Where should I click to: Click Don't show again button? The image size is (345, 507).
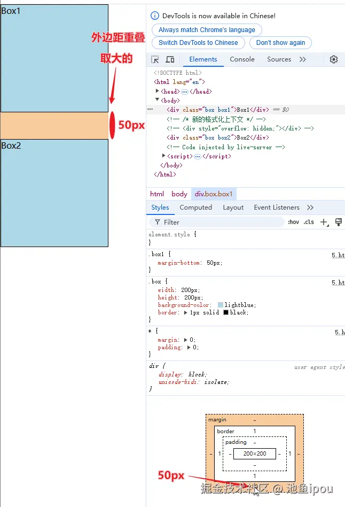tap(280, 43)
